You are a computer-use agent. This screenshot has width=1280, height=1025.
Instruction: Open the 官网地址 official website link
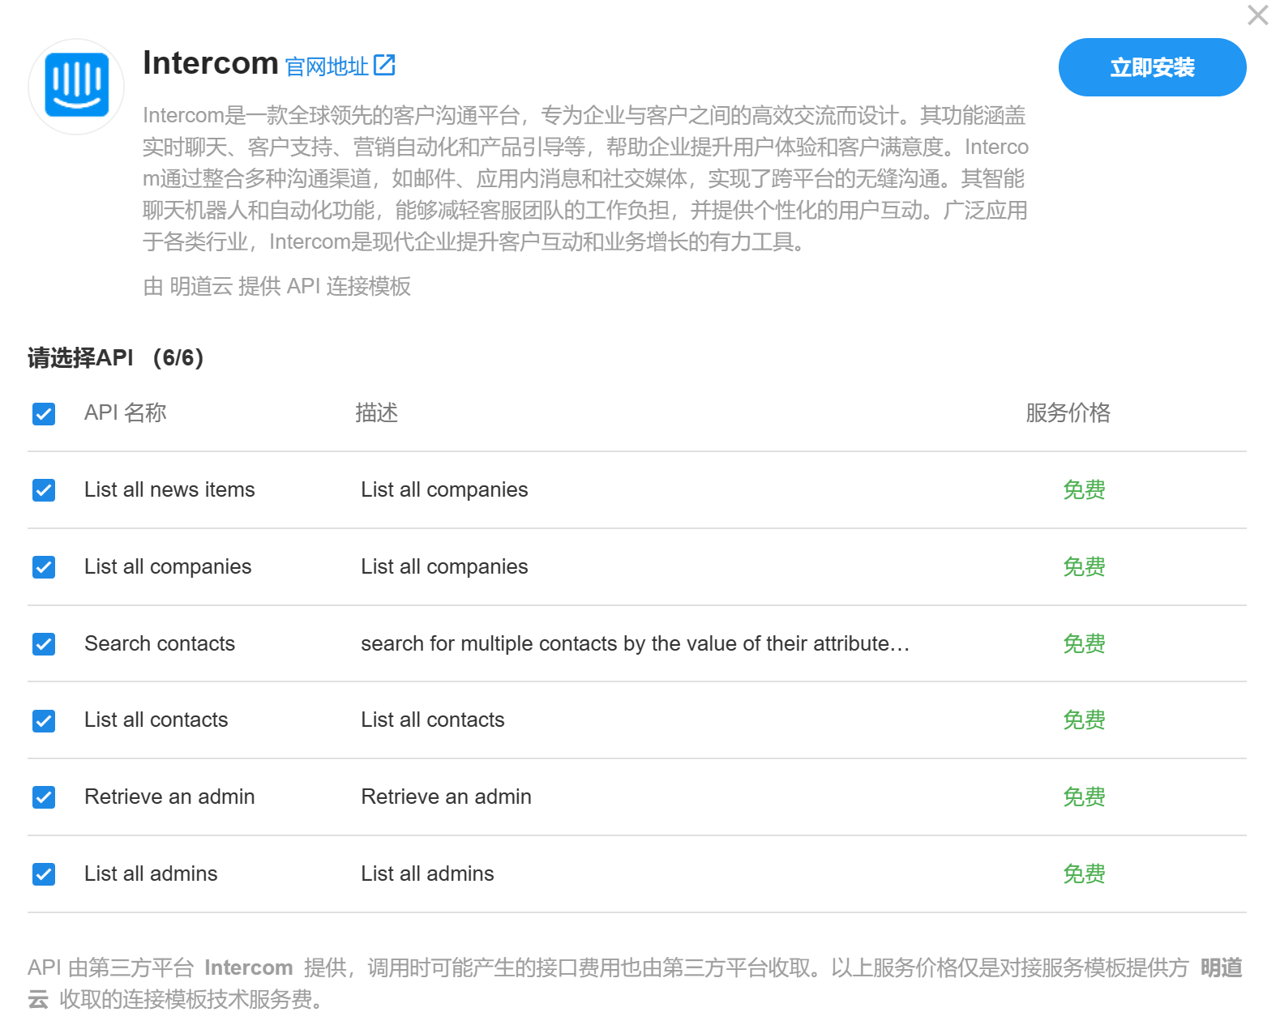327,66
